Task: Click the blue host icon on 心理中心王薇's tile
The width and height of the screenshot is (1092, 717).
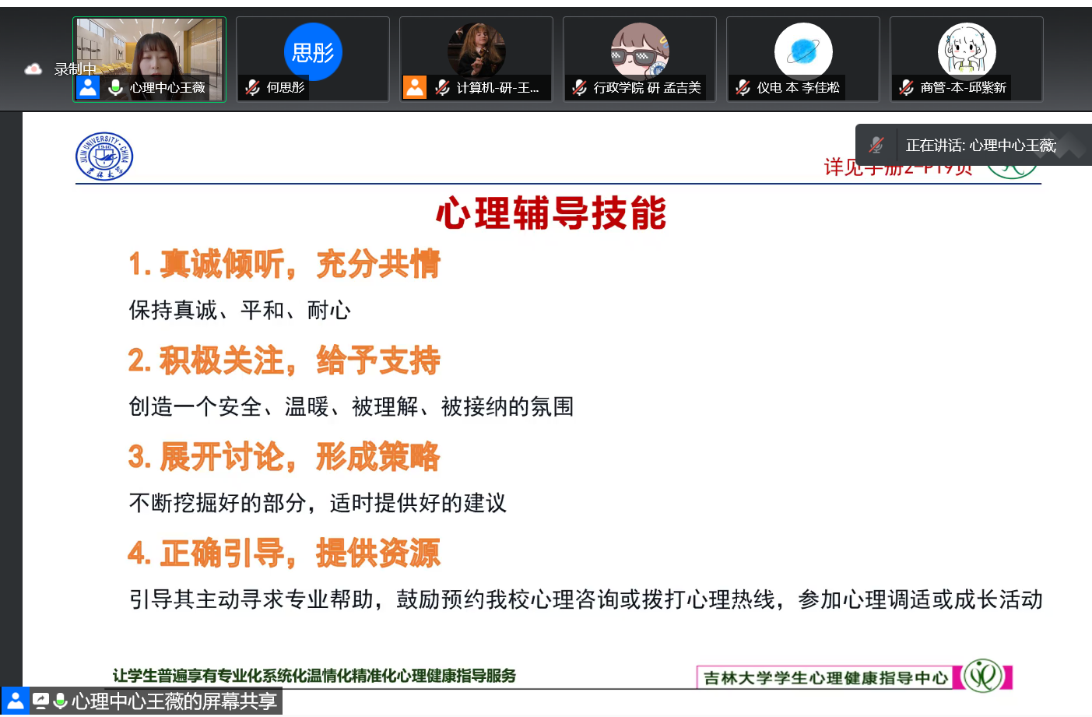Action: point(88,88)
